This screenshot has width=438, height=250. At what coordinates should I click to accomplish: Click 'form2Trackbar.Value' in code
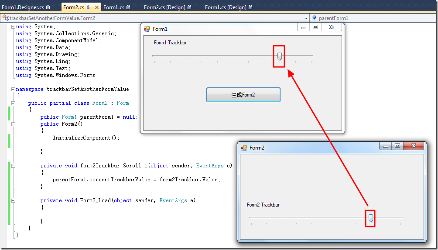[188, 180]
